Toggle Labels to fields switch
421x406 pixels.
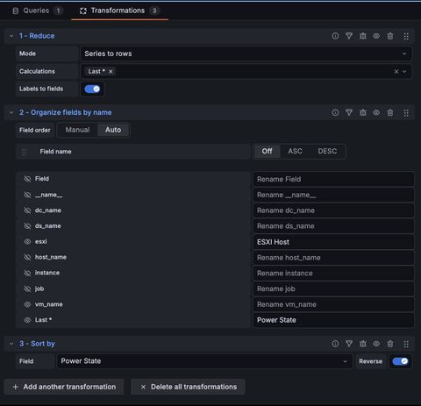tap(92, 89)
